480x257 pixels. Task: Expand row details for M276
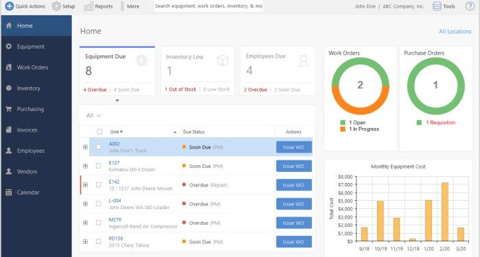86,223
